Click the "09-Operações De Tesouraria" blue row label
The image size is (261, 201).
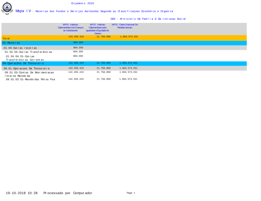pos(23,63)
